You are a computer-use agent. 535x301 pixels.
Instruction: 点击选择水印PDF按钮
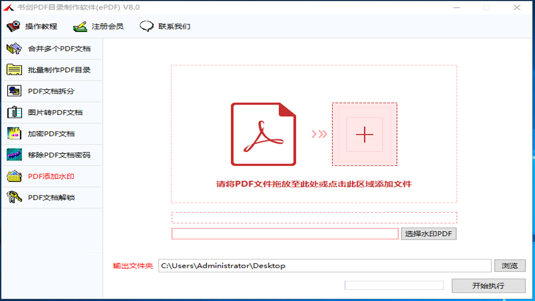[428, 234]
